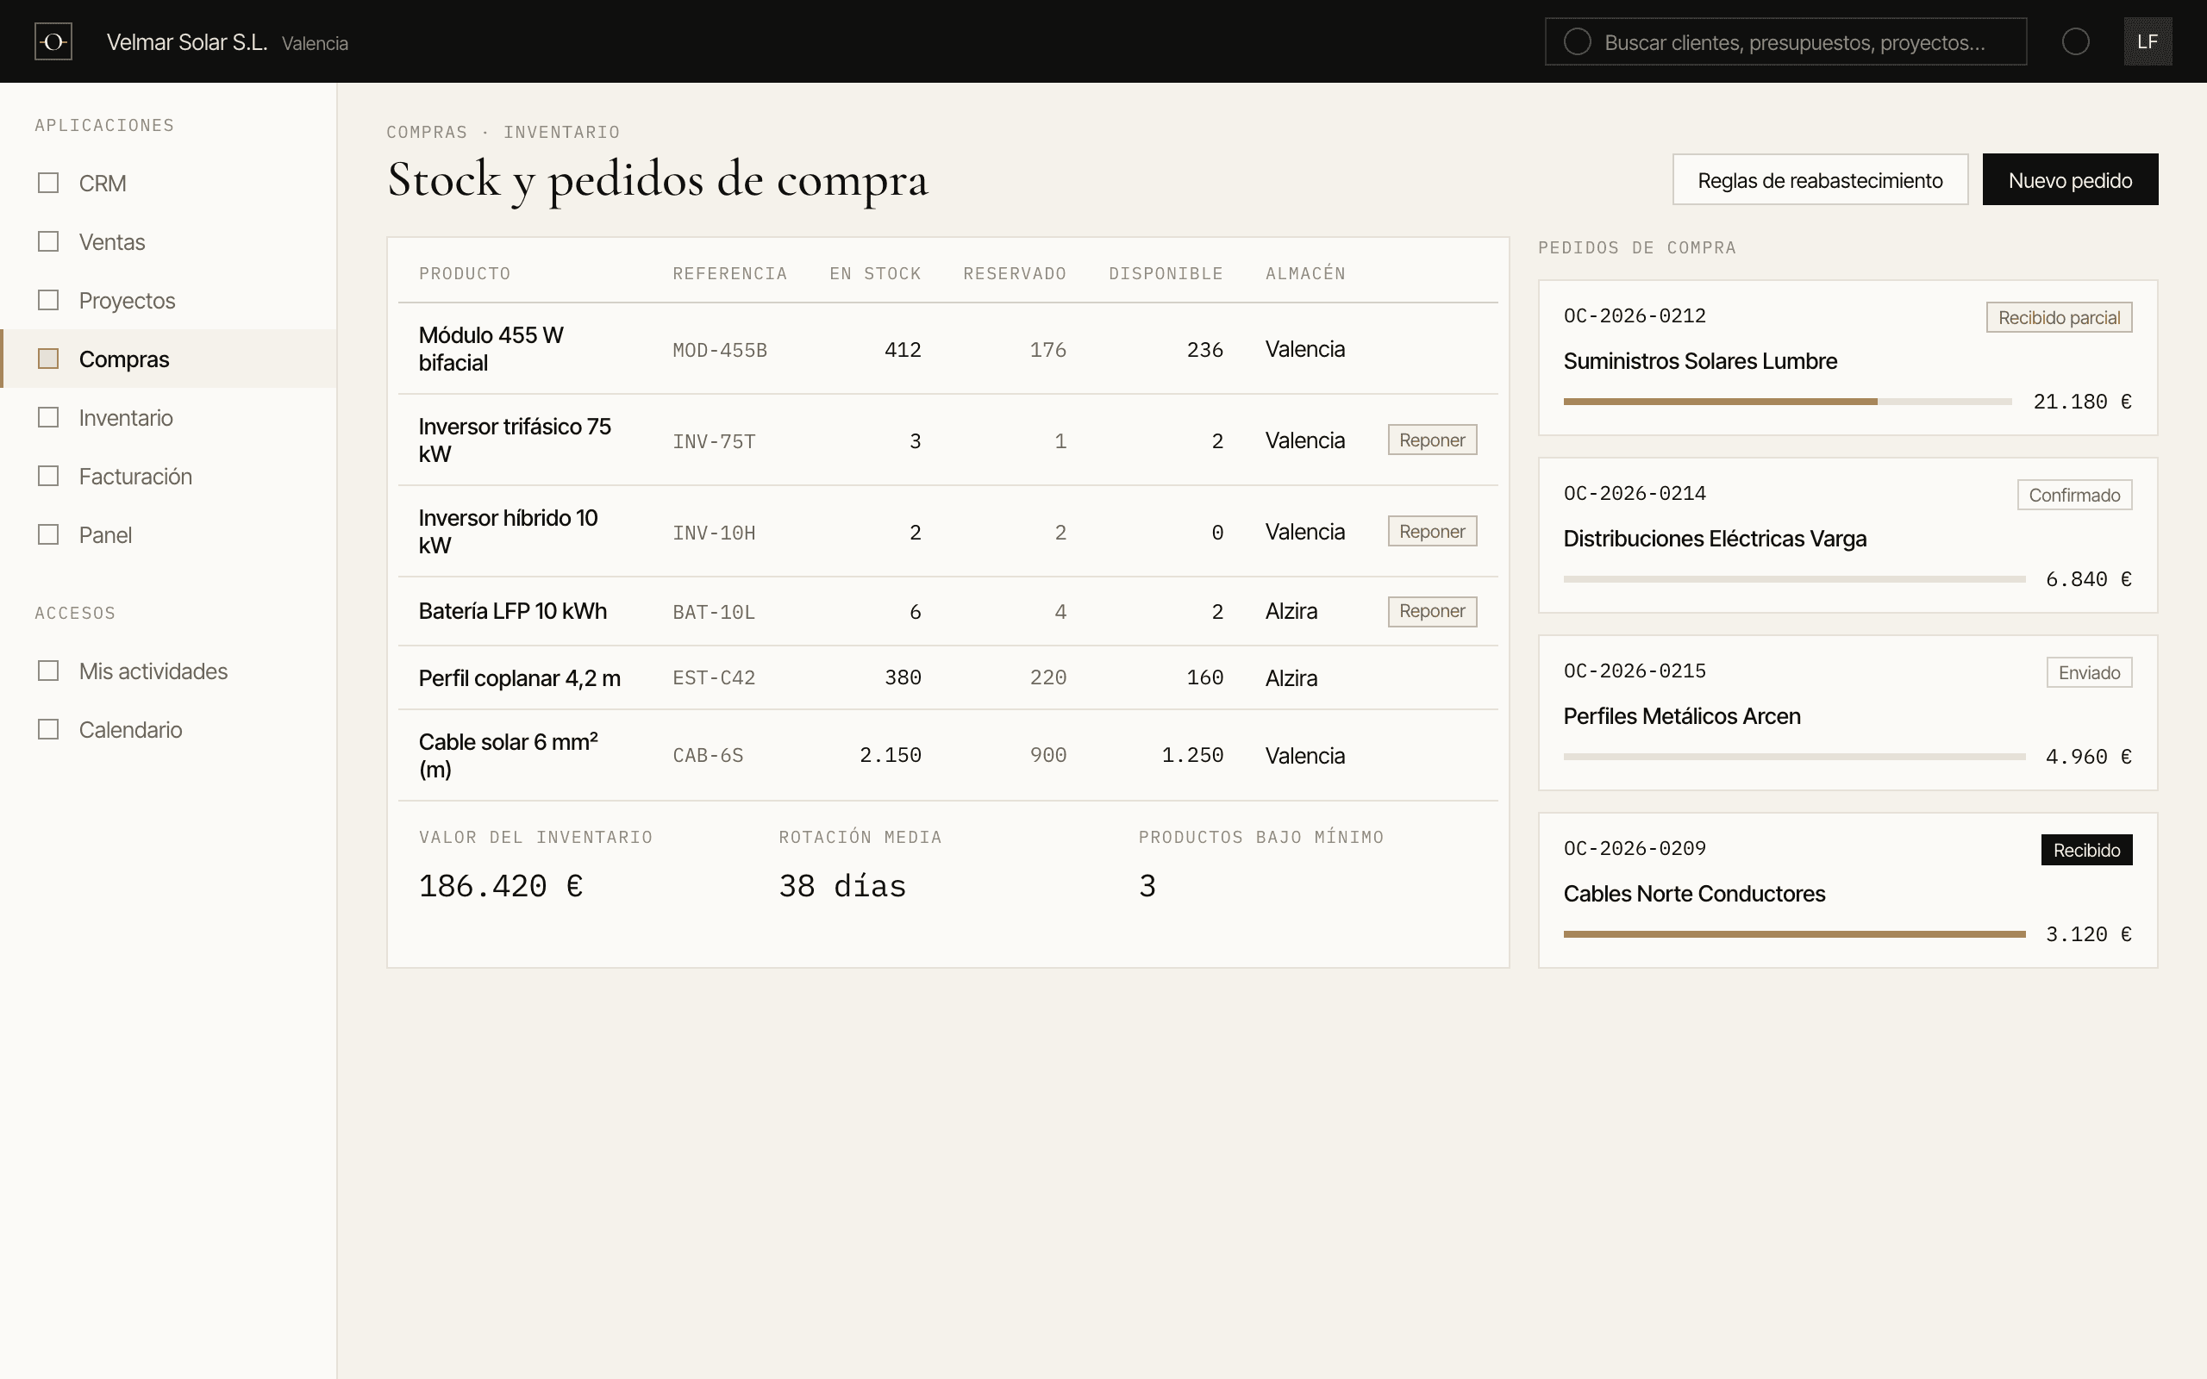Click the COMPRAS breadcrumb
Screen dimensions: 2207x1379
click(426, 132)
